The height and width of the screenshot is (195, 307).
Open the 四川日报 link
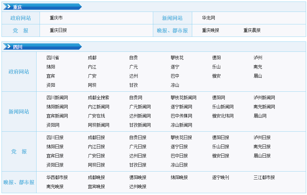click(55, 138)
